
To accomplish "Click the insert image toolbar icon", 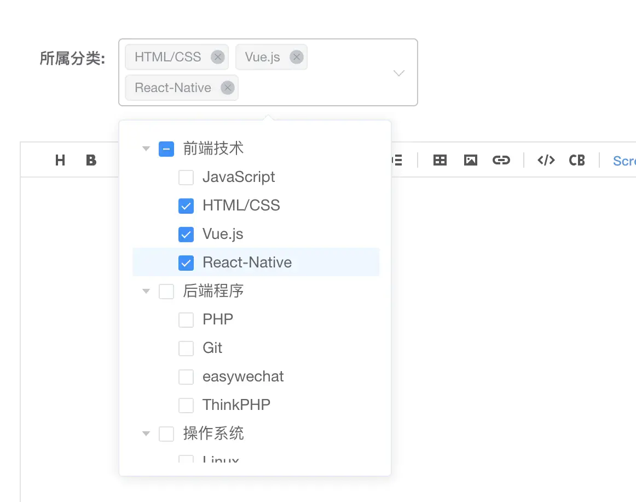I will 470,160.
